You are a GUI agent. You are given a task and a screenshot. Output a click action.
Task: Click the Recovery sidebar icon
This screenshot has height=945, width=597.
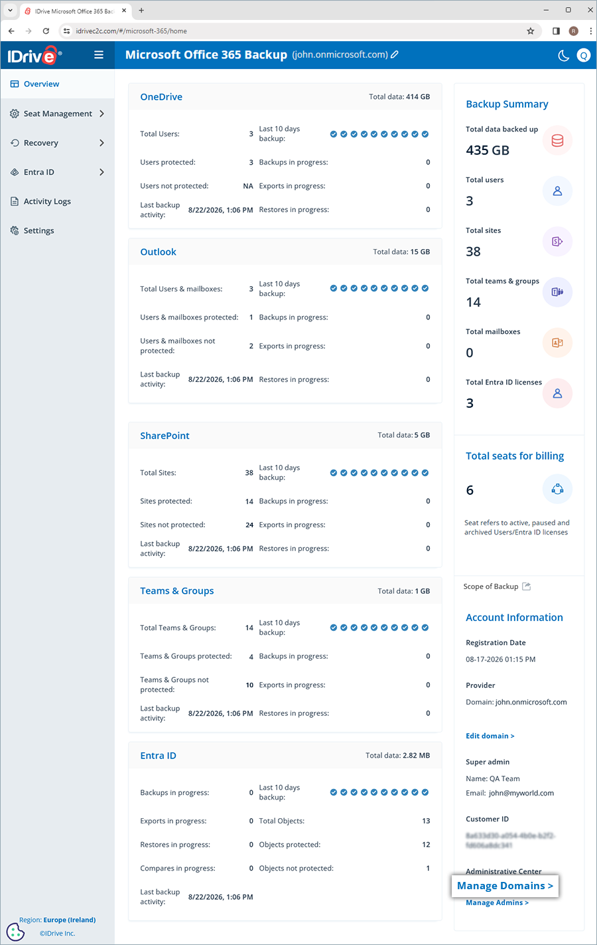tap(15, 143)
